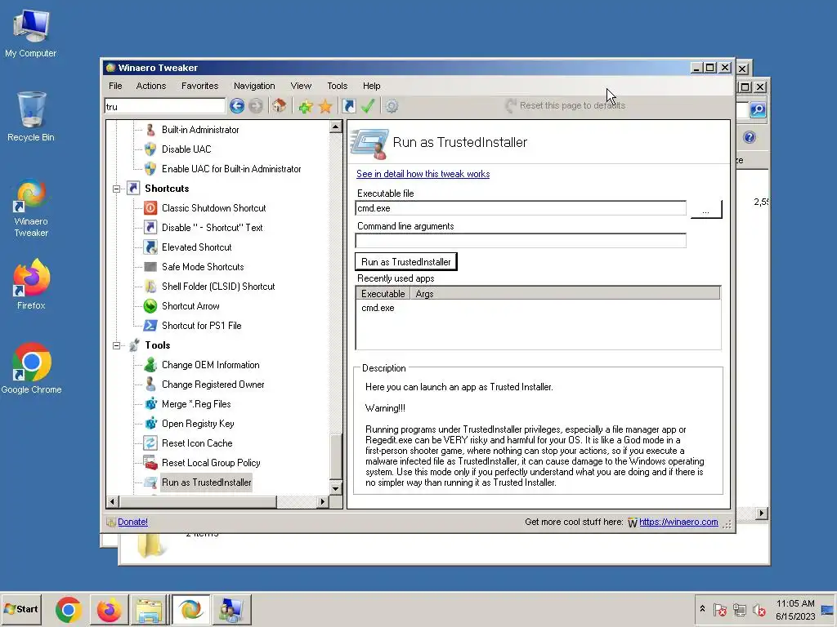Open the winaero.com link
837x627 pixels.
pyautogui.click(x=678, y=522)
